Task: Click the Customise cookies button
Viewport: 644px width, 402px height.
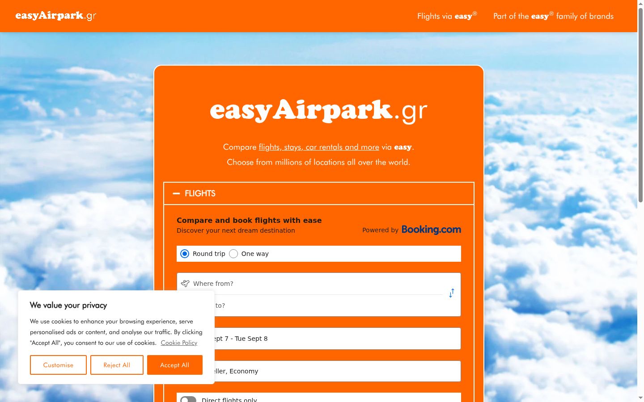Action: [x=58, y=365]
